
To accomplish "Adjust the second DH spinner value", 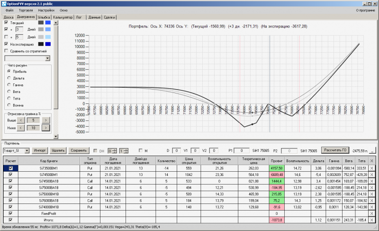I will 126,151.
